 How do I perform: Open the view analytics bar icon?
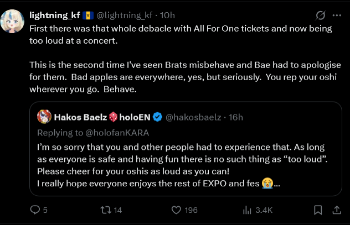pos(248,210)
